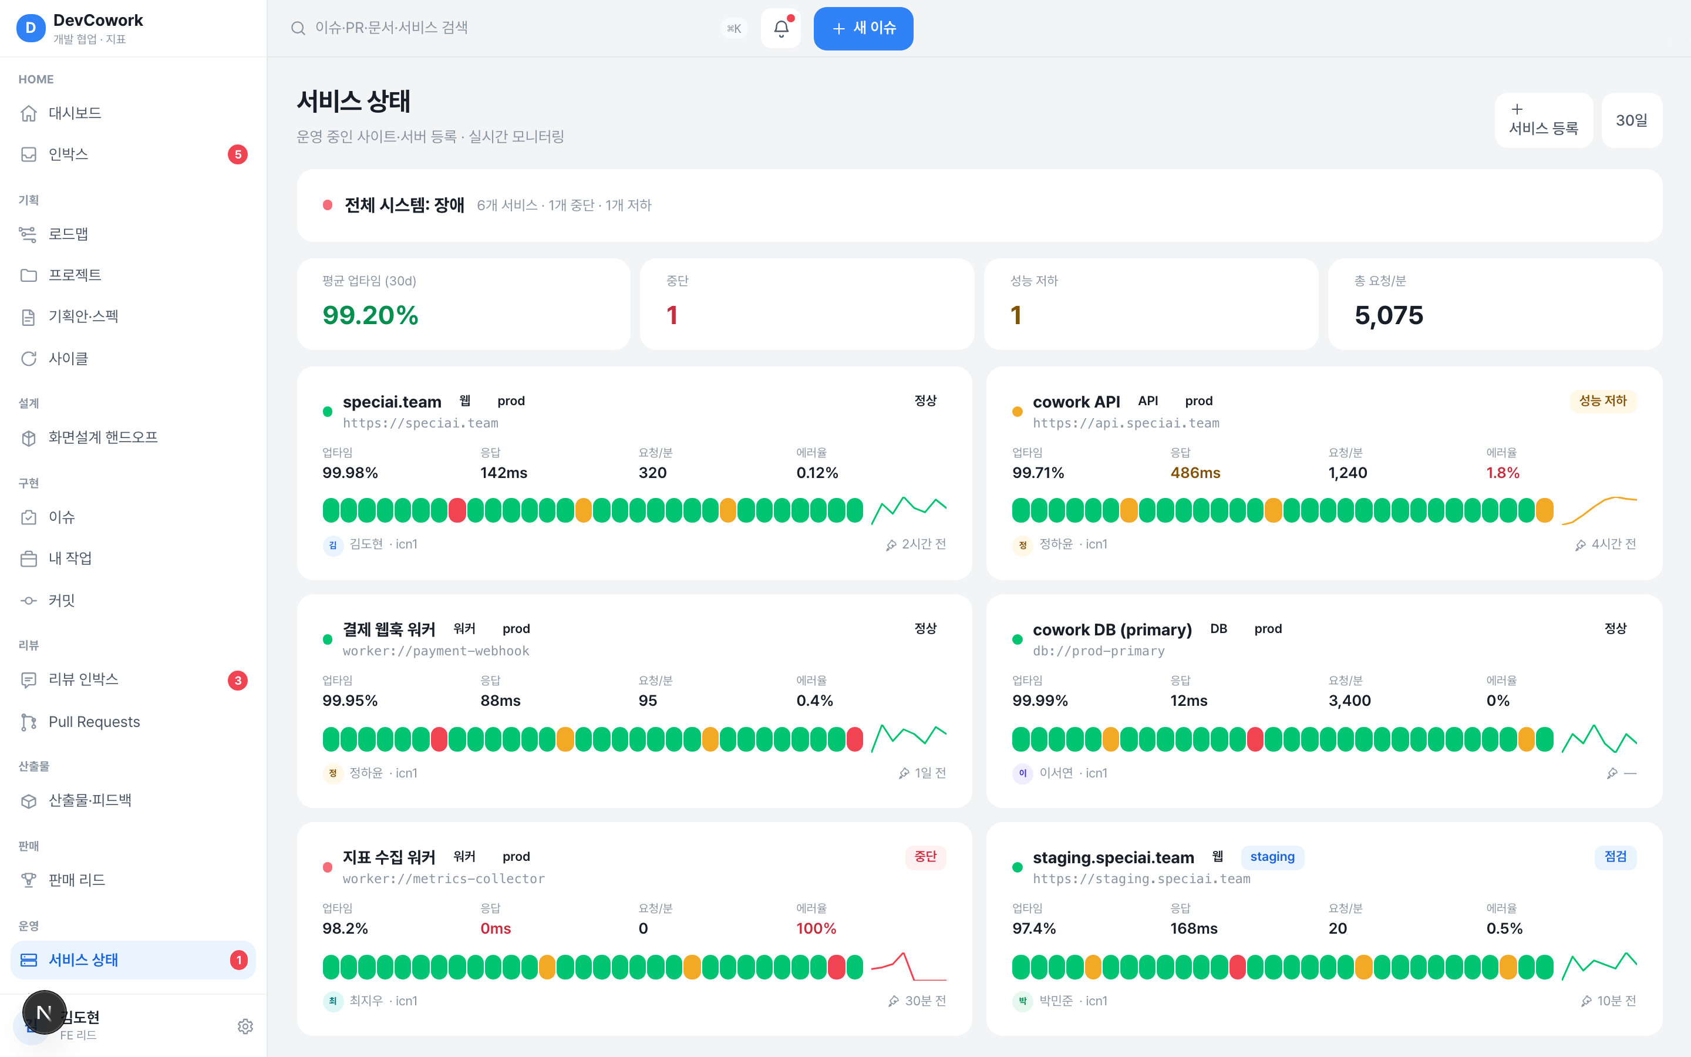Click the 새 이슈 button
The image size is (1691, 1057).
pyautogui.click(x=863, y=29)
